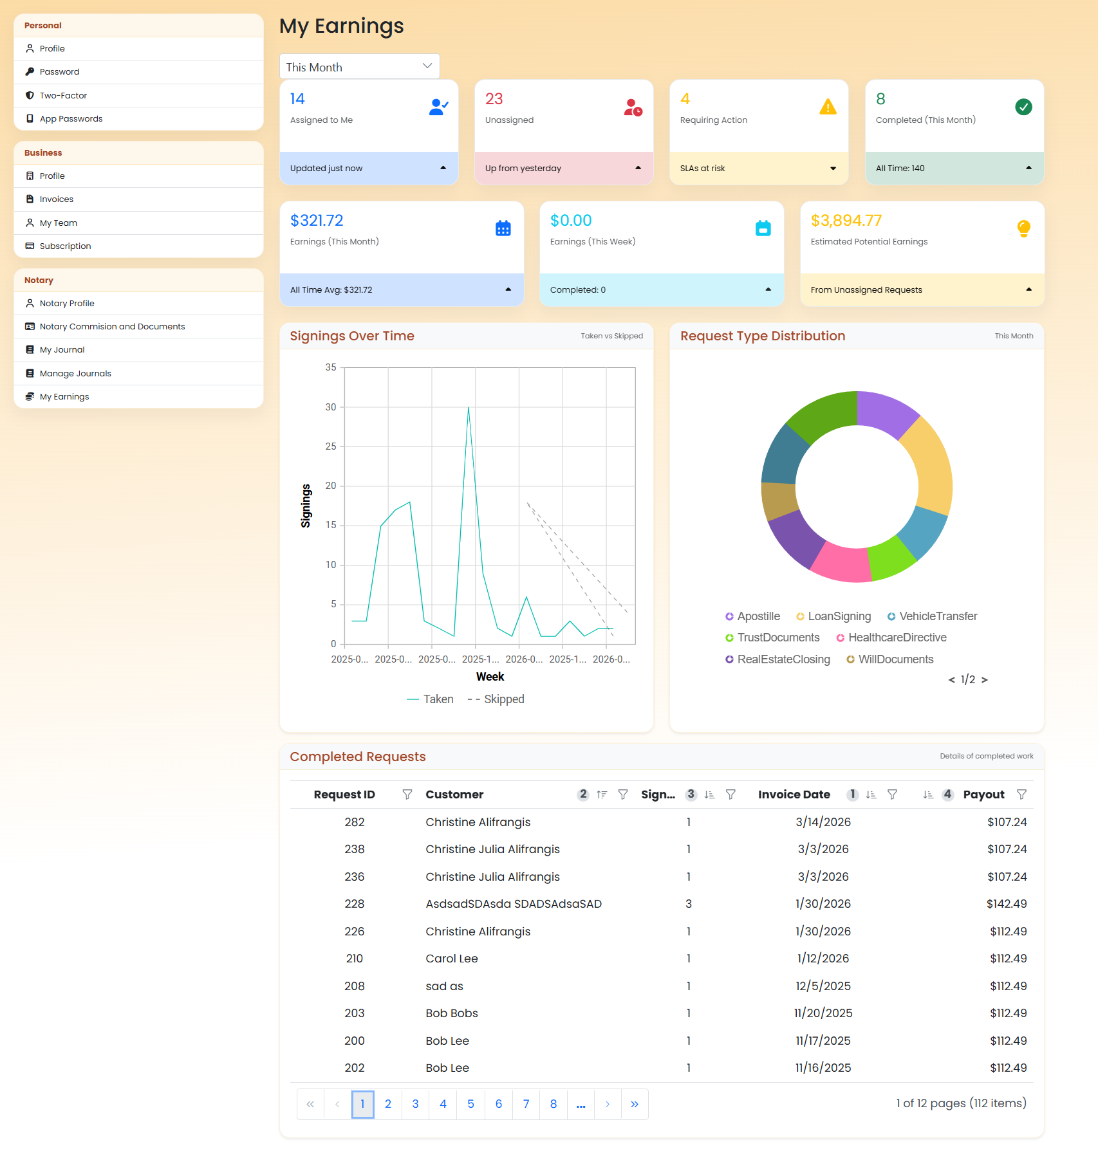Open App Passwords page

point(138,119)
